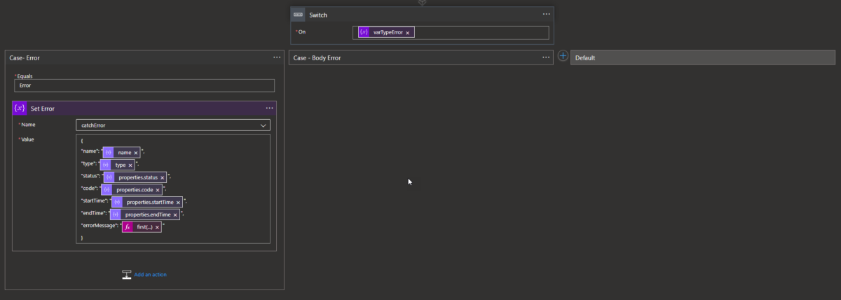Remove the varTypeError token

(407, 32)
